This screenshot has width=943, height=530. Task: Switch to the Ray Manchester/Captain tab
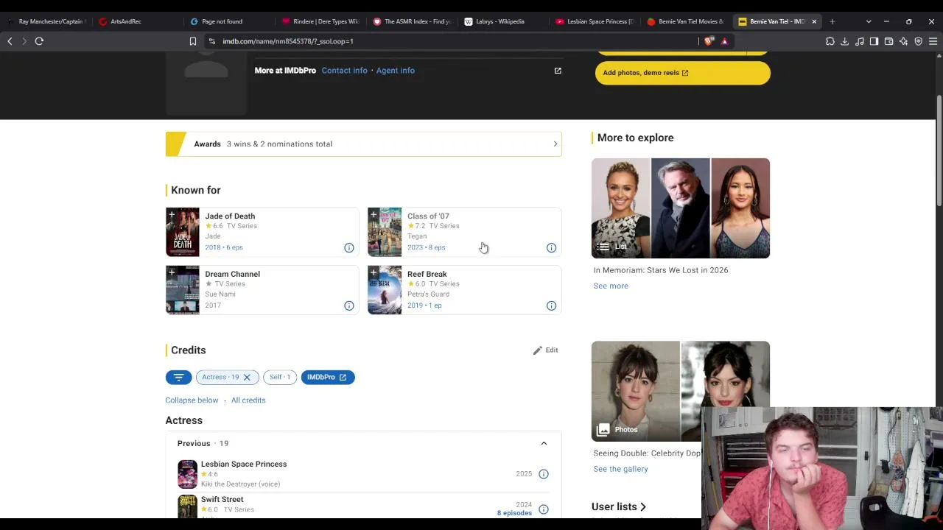click(x=46, y=21)
